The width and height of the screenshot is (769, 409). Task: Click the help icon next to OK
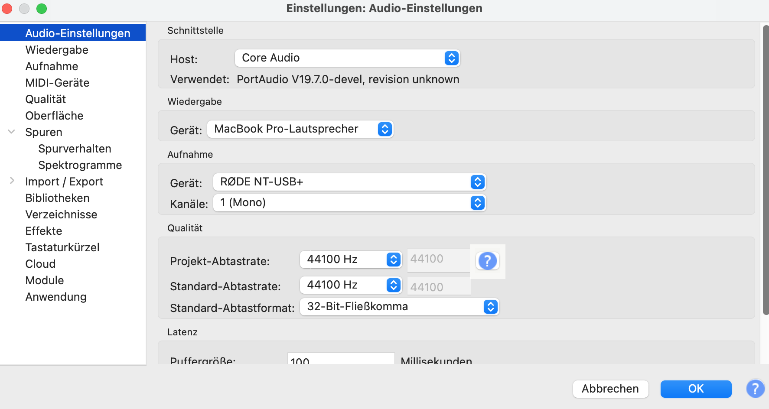point(755,389)
